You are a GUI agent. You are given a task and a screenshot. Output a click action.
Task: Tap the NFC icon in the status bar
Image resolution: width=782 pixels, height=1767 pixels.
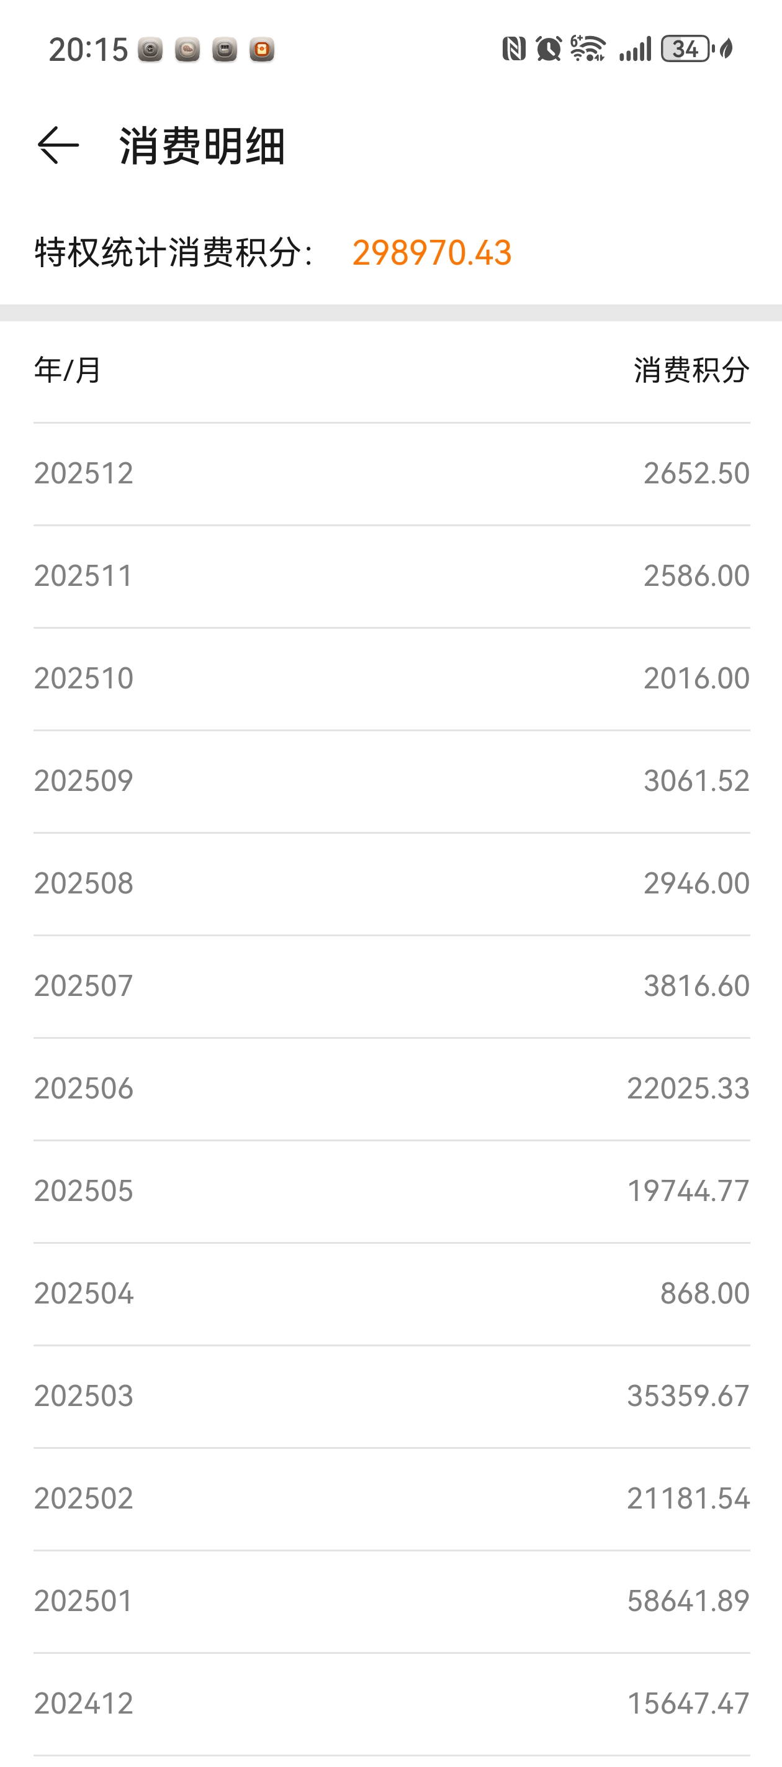[x=513, y=49]
